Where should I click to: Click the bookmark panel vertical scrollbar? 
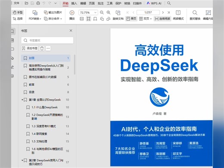75,65
